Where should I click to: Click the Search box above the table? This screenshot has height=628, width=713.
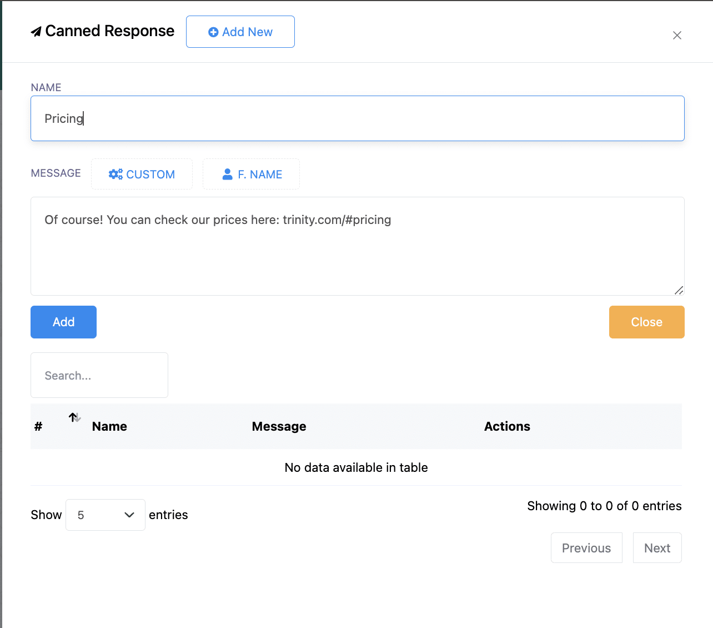pos(99,376)
